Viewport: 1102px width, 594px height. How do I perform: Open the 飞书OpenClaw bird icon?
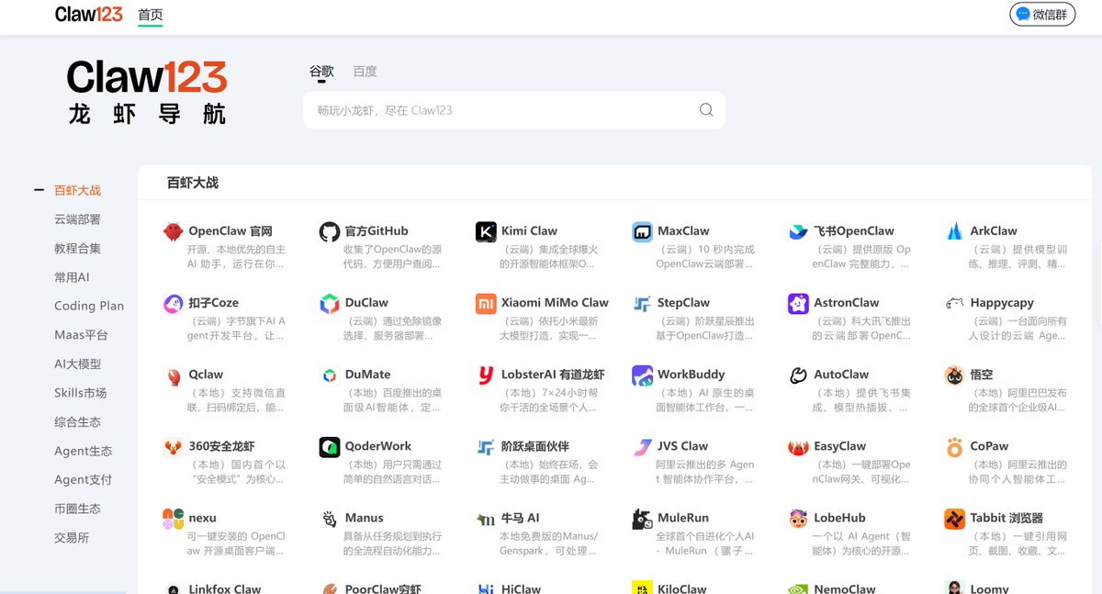click(x=798, y=231)
